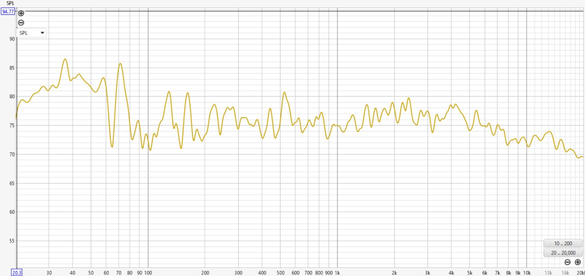Set frequency range to 10 .. 200
Viewport: 585px width, 276px height.
coord(563,243)
